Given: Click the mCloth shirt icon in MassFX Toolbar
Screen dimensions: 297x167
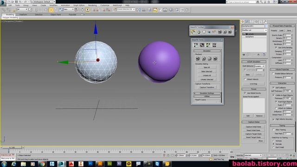Looking at the screenshot, I should click(204, 32).
